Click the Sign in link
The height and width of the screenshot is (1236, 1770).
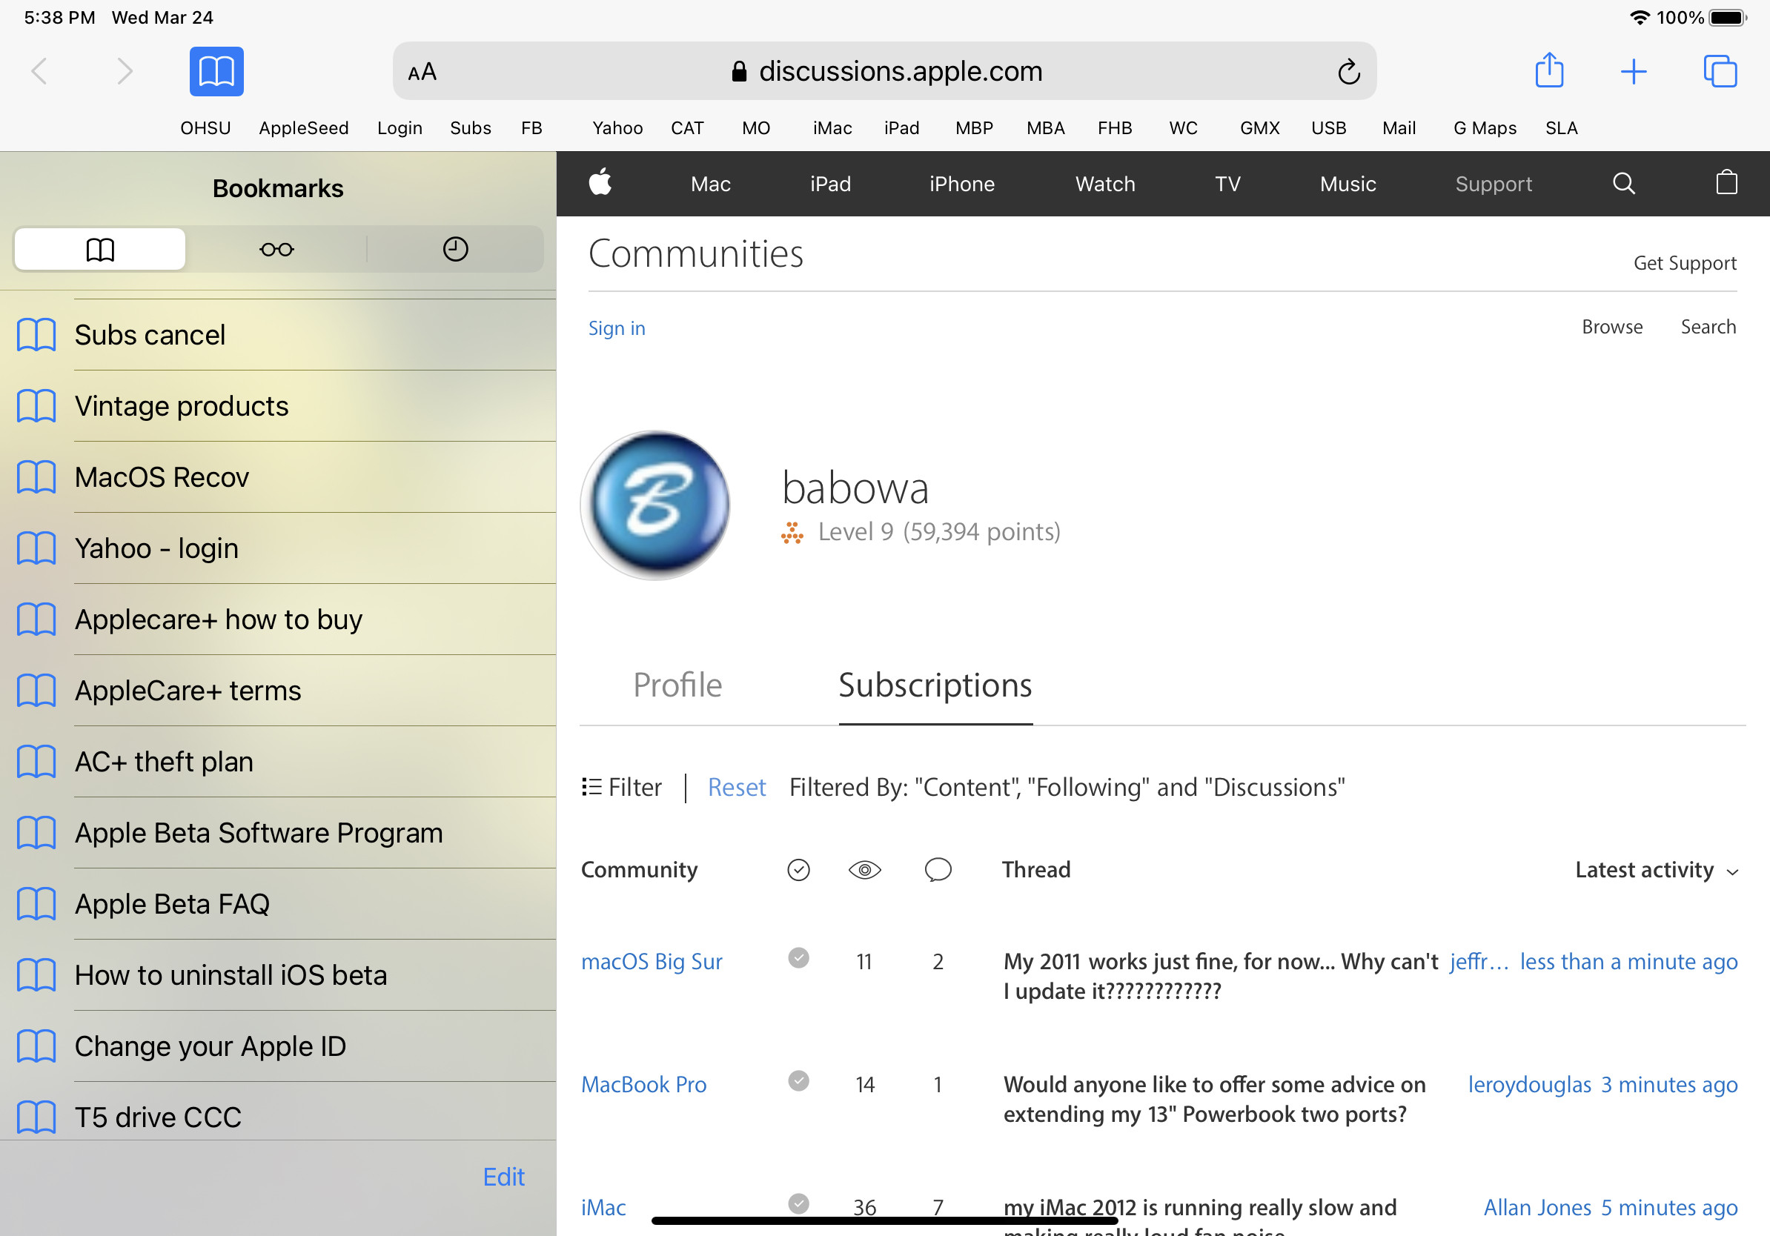616,328
